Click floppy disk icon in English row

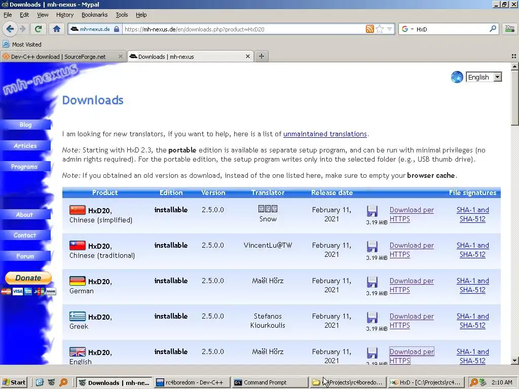(372, 353)
